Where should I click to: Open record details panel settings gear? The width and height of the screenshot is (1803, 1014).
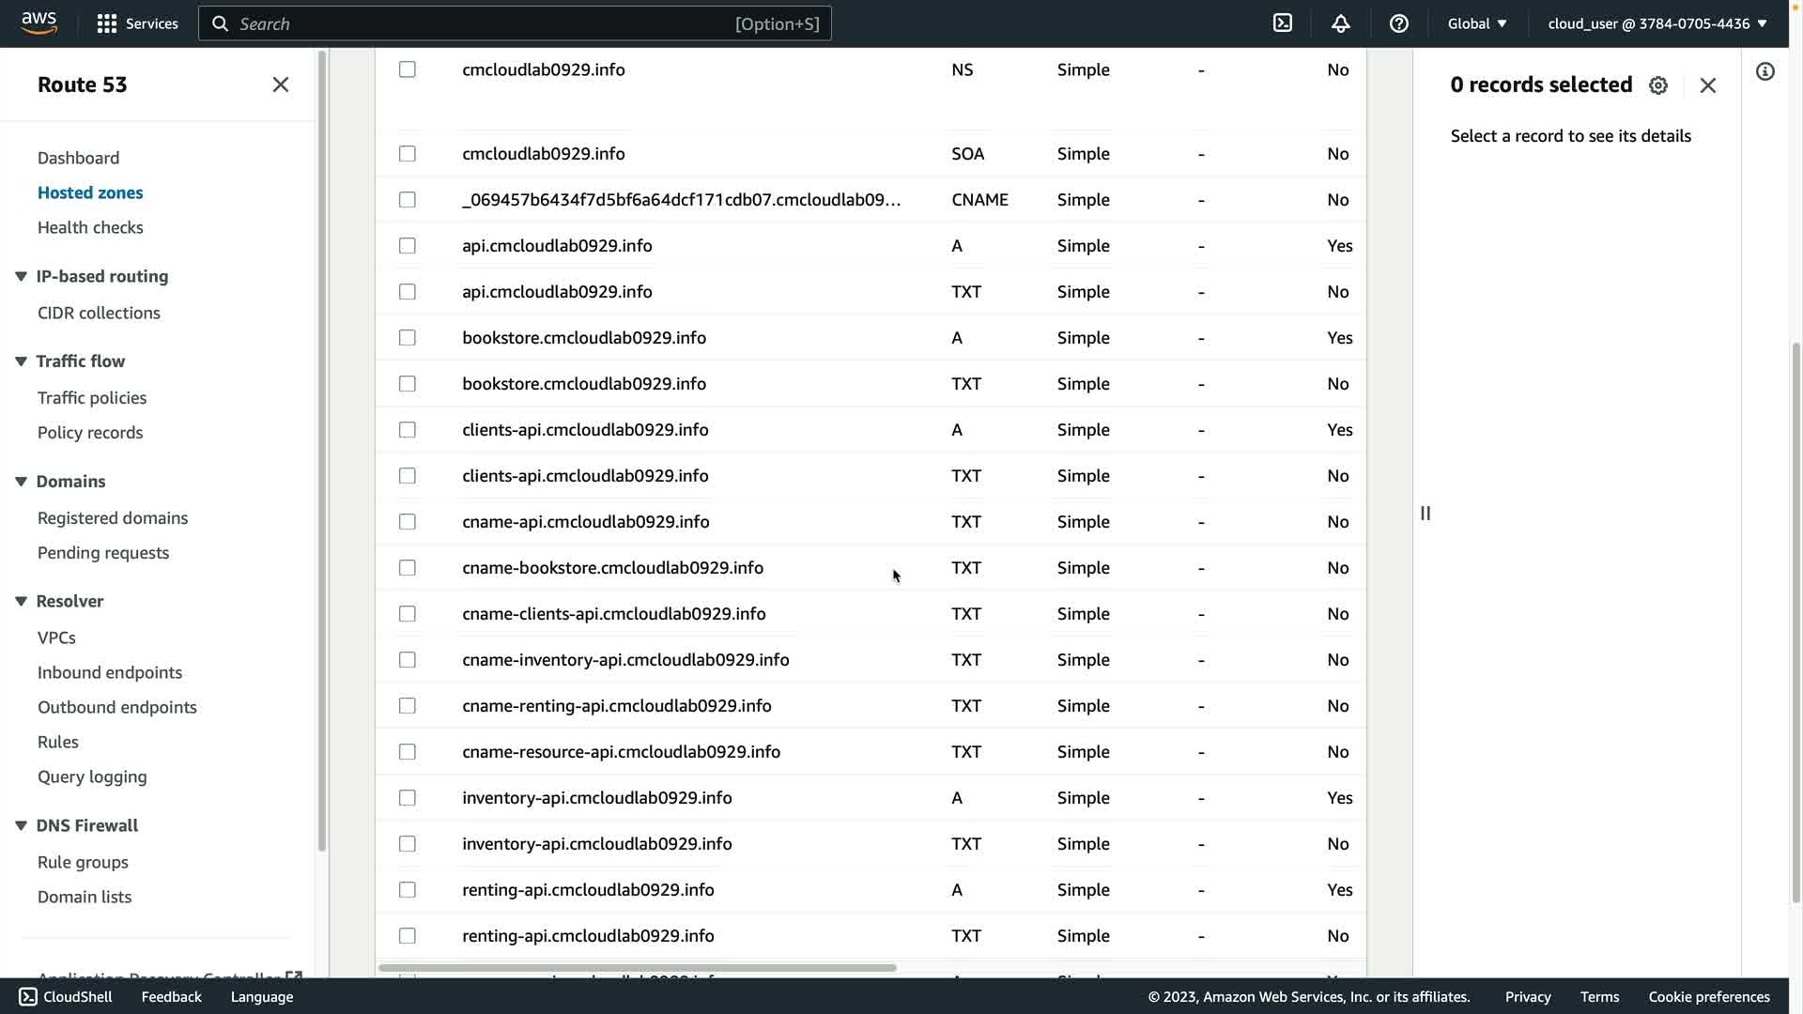click(1658, 85)
